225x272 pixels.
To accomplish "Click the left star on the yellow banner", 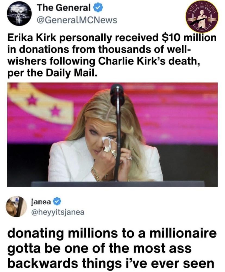I will pos(32,100).
